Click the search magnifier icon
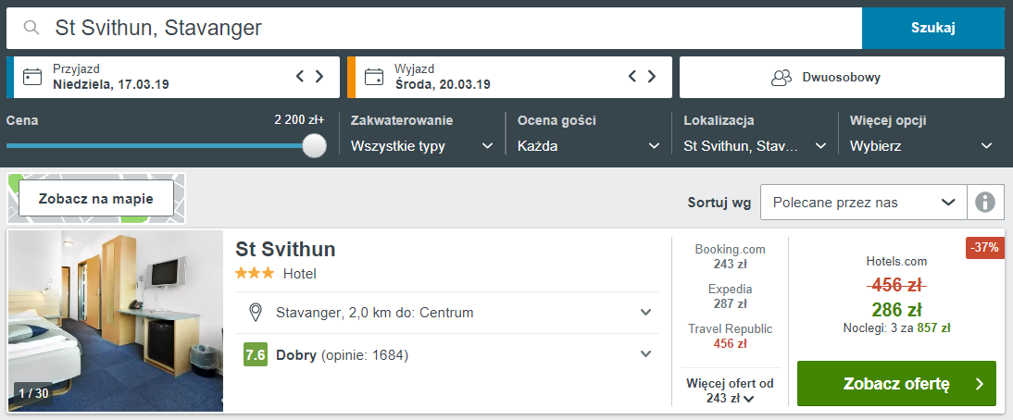 31,29
